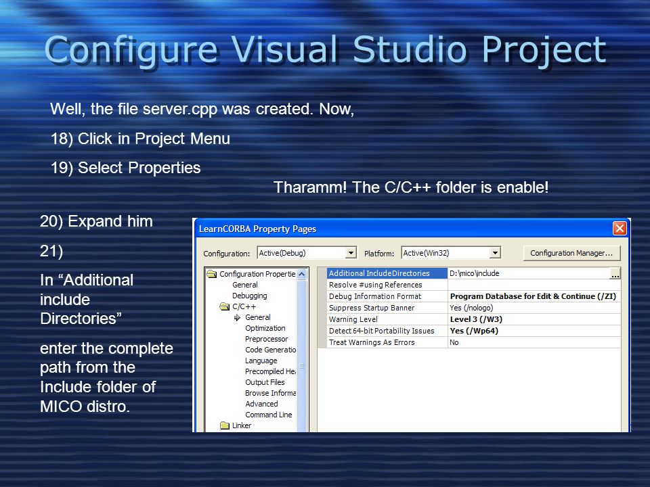Screen dimensions: 650x487
Task: Select Preprocessor page in tree
Action: 266,339
